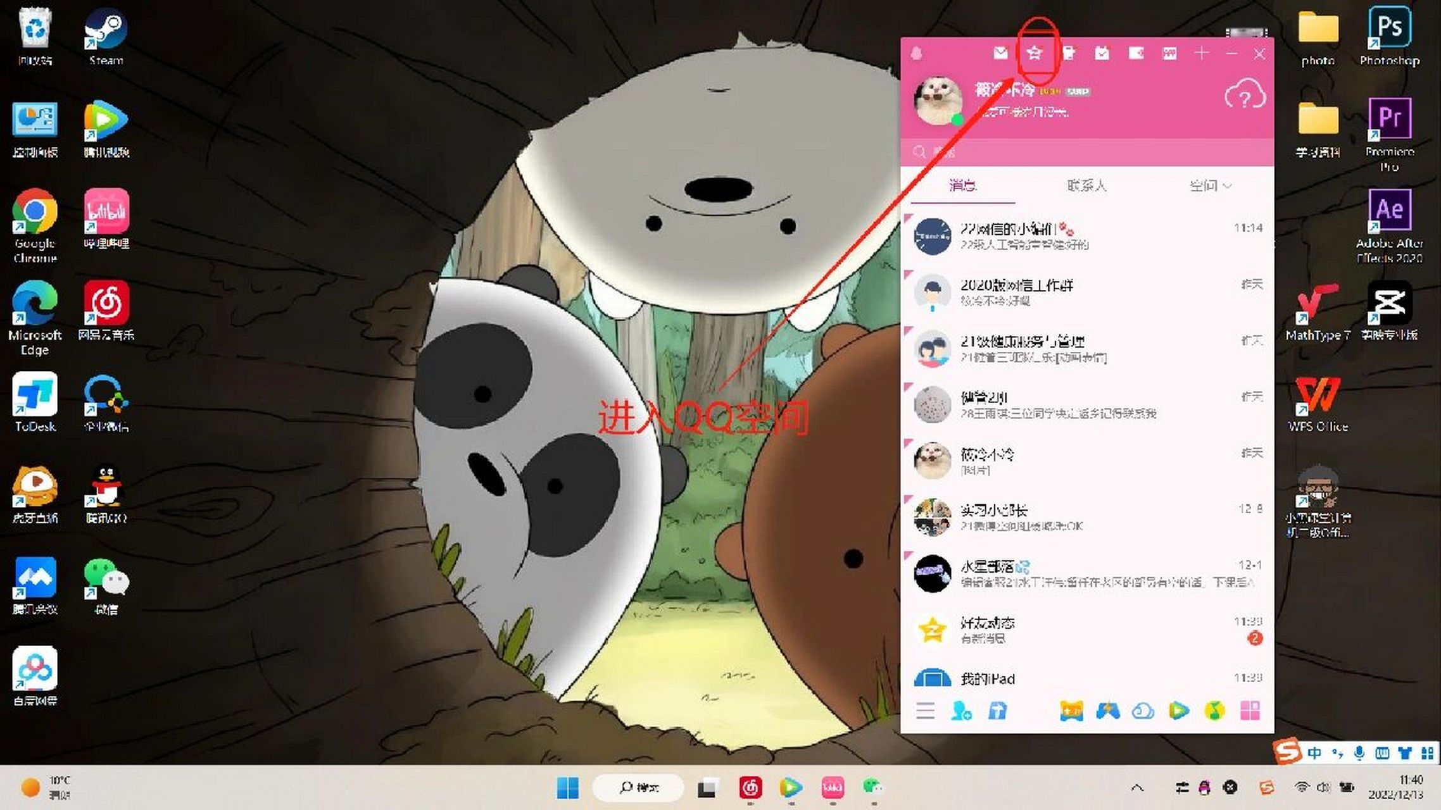Click the plus icon in QQ header
Screen dimensions: 1441x810
[x=1201, y=53]
